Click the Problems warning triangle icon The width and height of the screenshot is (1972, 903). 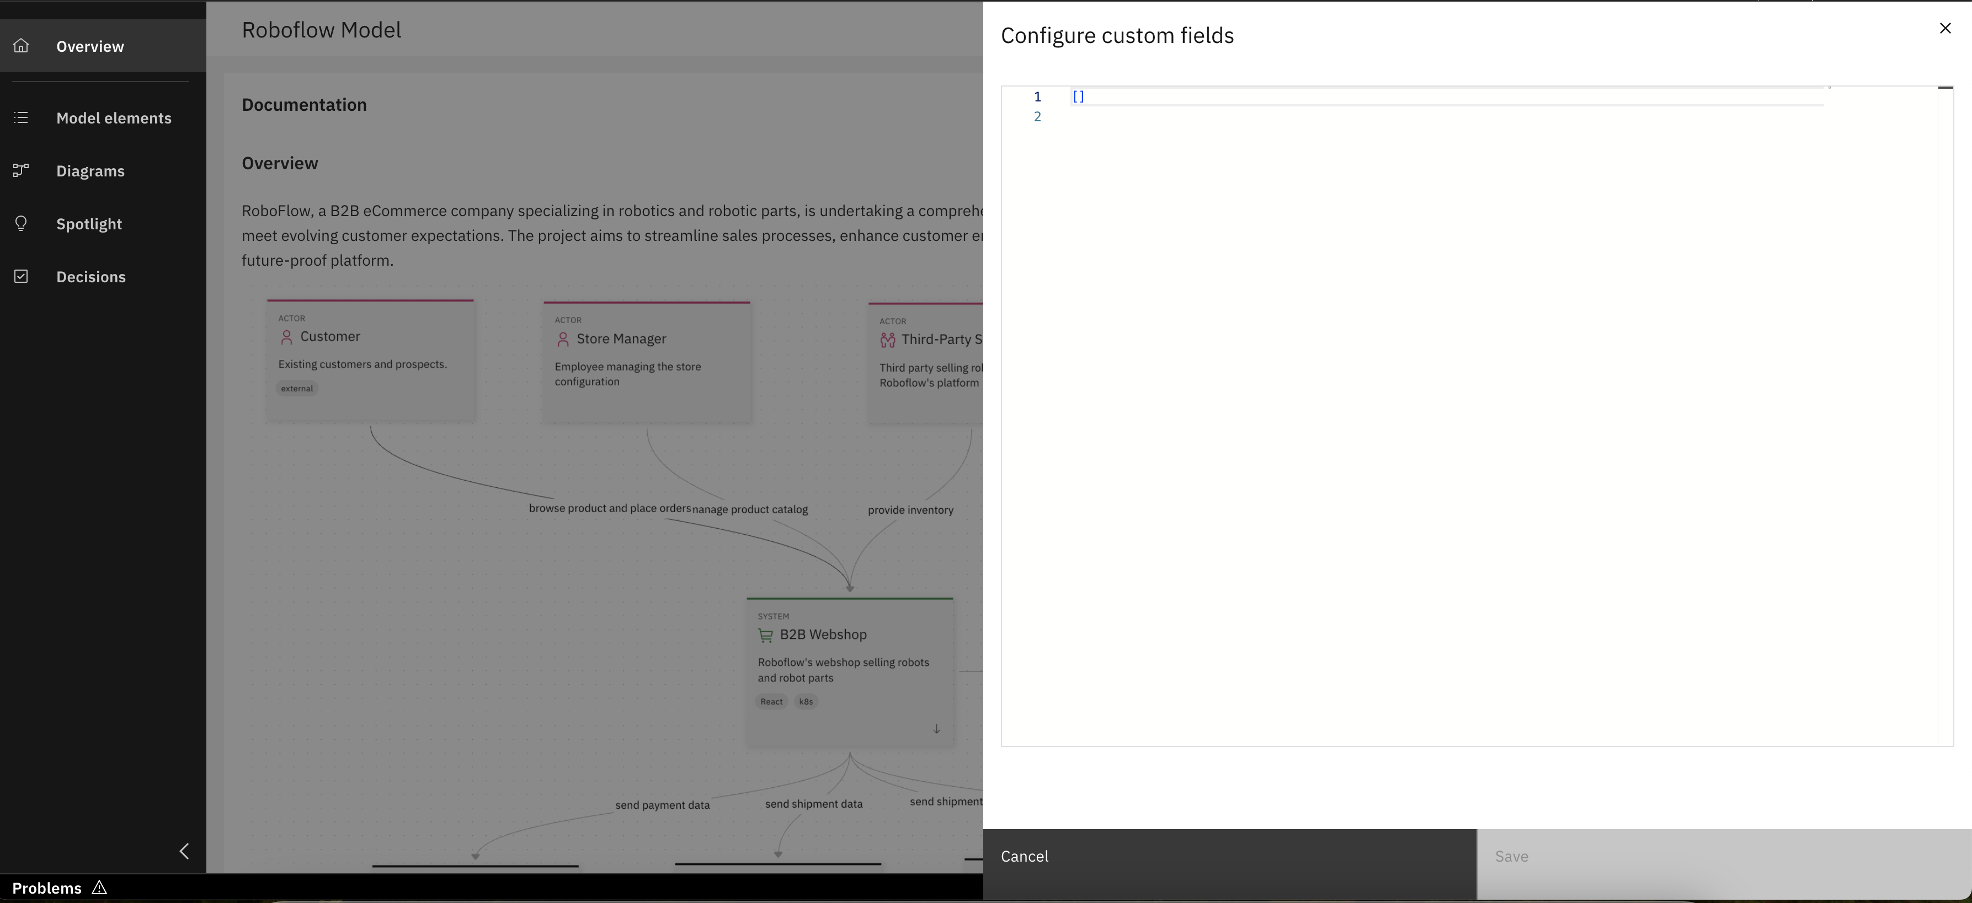click(x=99, y=888)
